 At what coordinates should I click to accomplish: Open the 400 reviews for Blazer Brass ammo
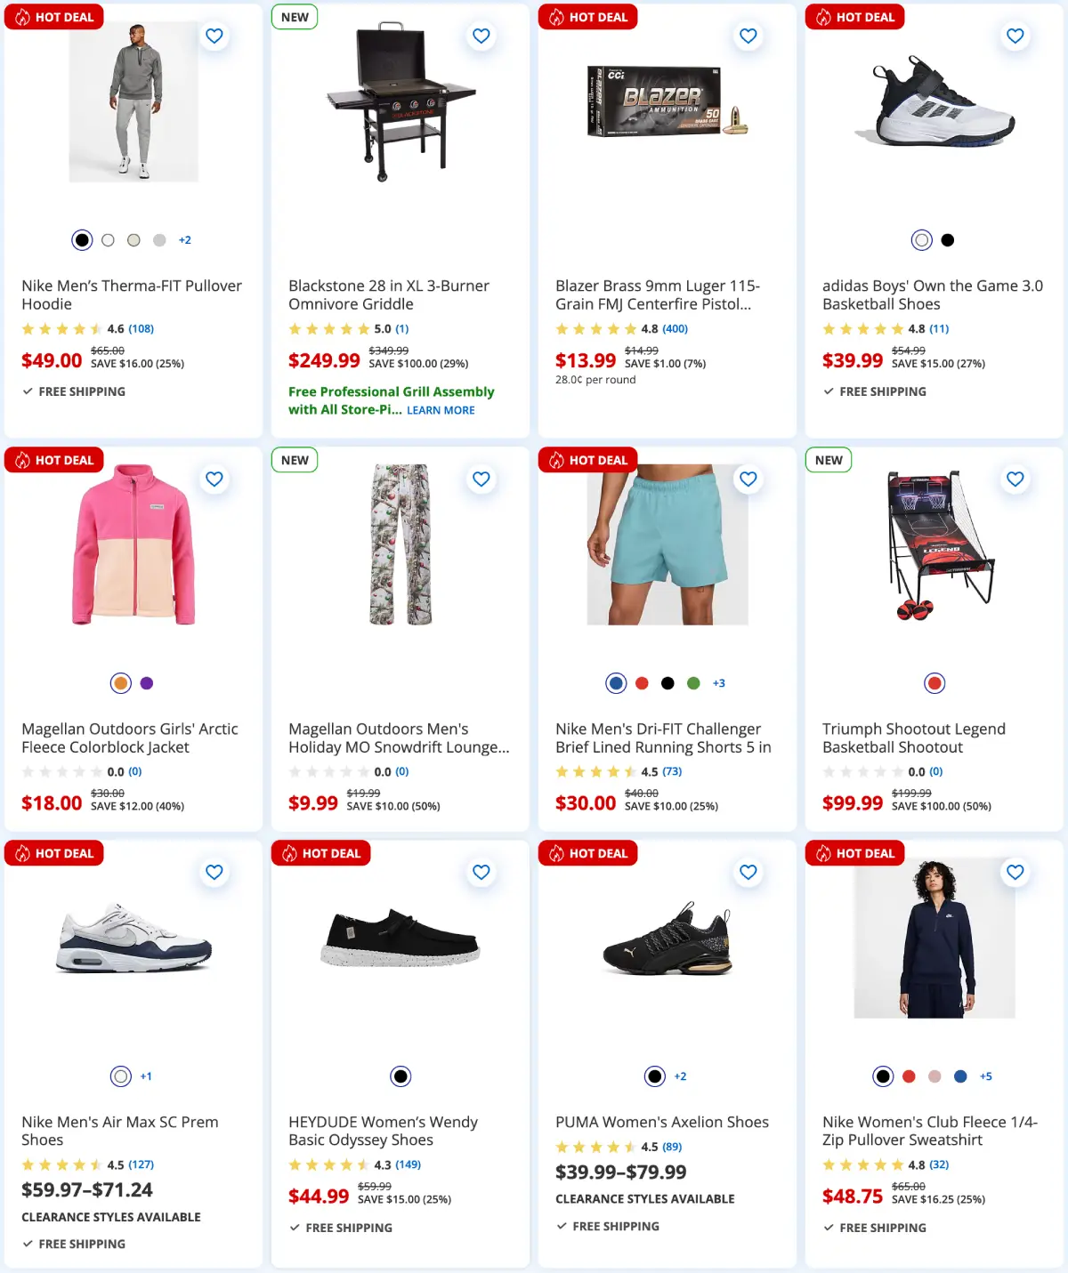(675, 329)
